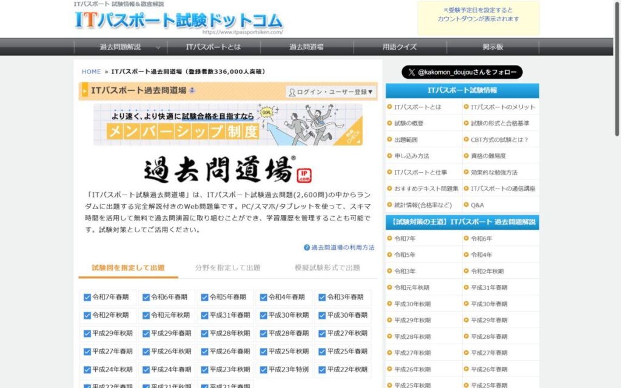Switch to the 分野を指定して出題 tab
Image resolution: width=621 pixels, height=388 pixels.
(228, 268)
